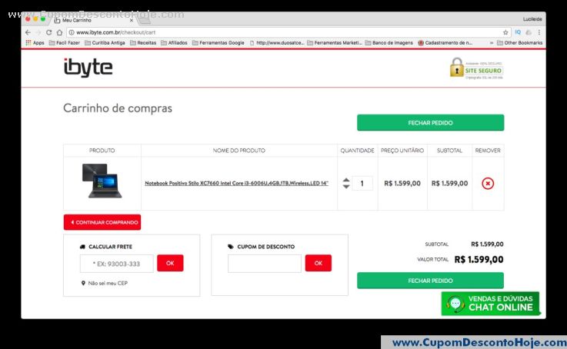Click the browser home icon
The width and height of the screenshot is (567, 349).
[59, 32]
